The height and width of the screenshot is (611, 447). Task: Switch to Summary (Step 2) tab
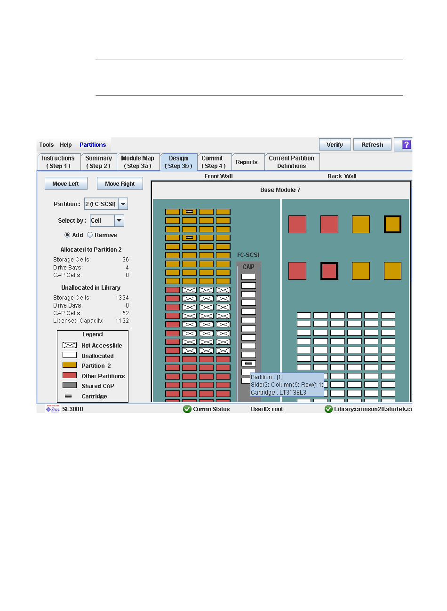pyautogui.click(x=98, y=162)
